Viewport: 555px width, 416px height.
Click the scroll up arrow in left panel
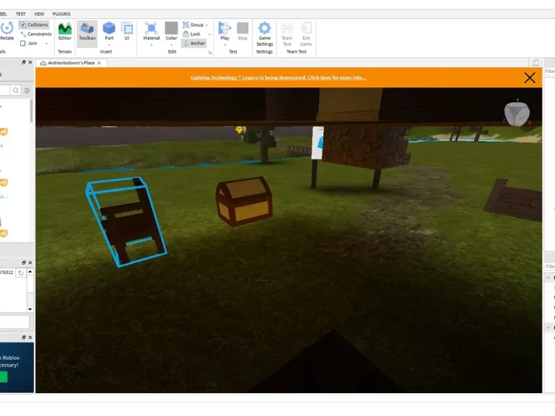pyautogui.click(x=30, y=272)
